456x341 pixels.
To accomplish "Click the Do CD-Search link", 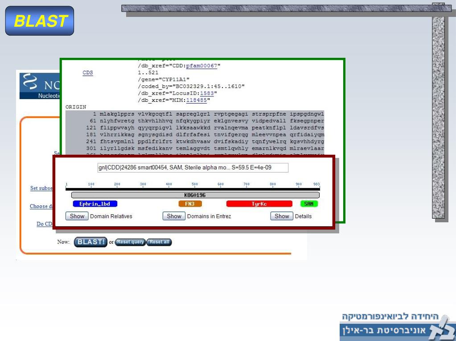I will 45,224.
